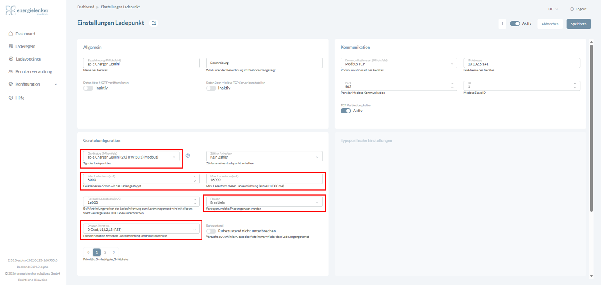Enable Modbus TCP Server bereitstellen toggle
The width and height of the screenshot is (601, 285).
coord(211,88)
